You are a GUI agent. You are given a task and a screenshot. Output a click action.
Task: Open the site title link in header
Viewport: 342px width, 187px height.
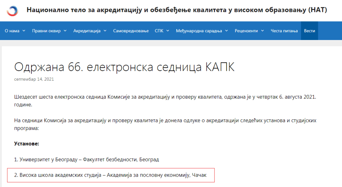point(177,10)
